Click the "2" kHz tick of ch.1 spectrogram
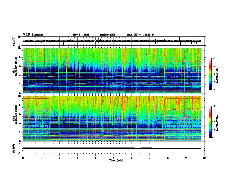Screen dimensions: 230x177 point(20,84)
